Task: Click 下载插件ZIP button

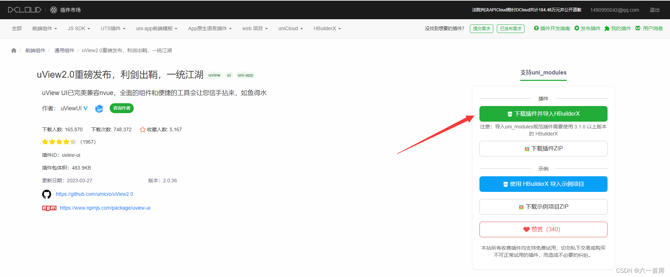Action: click(x=543, y=149)
